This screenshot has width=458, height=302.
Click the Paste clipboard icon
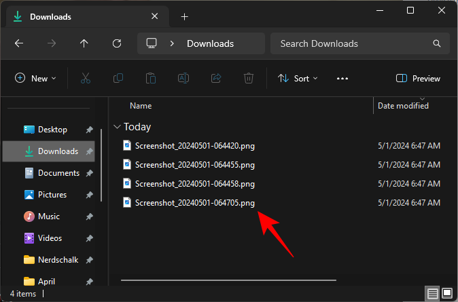(151, 79)
